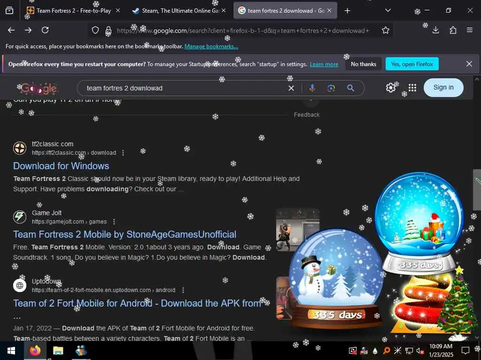The height and width of the screenshot is (360, 481).
Task: Switch to Team Fortress 2 Free-to-Play tab
Action: (74, 11)
